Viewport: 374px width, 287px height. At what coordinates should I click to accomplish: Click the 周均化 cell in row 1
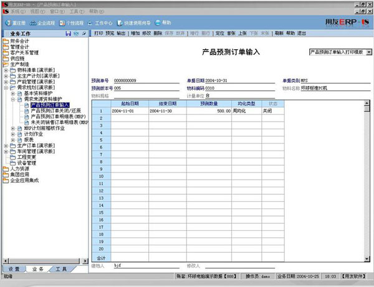pos(247,111)
